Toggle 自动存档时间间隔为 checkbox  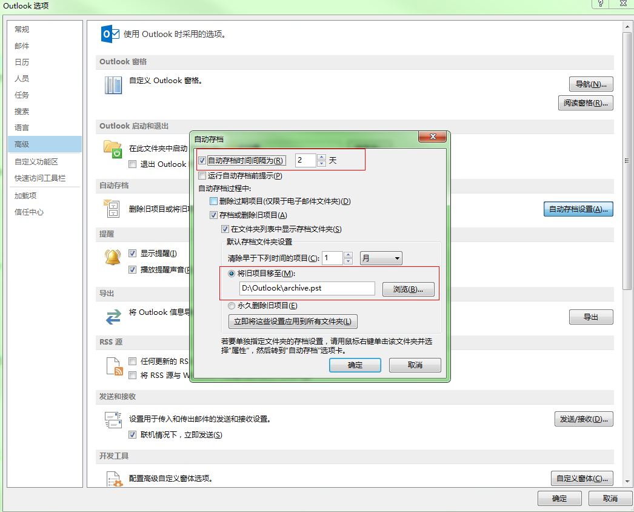202,161
